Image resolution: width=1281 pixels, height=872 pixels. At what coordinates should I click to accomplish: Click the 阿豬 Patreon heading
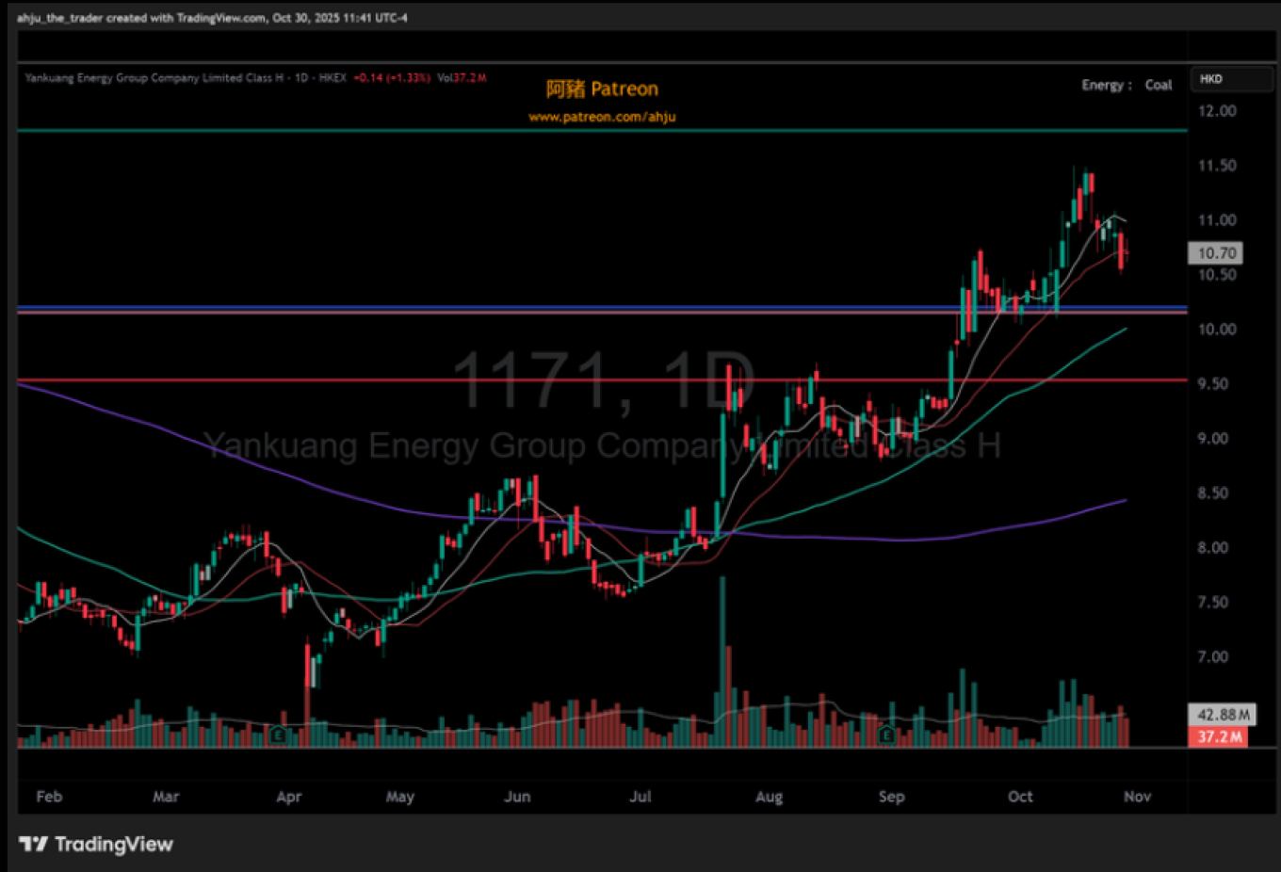coord(602,89)
